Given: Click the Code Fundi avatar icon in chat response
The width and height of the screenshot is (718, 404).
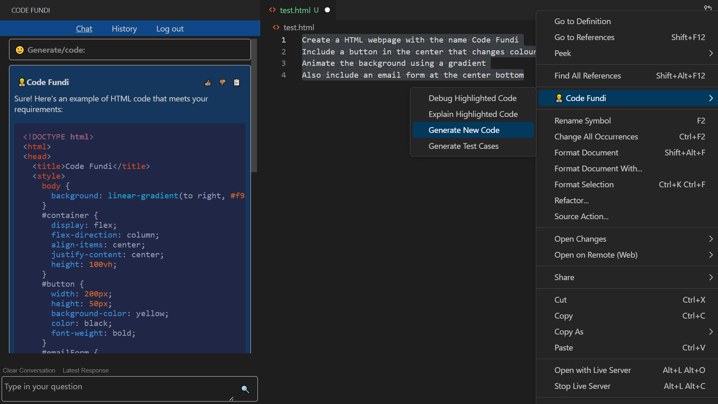Looking at the screenshot, I should 22,82.
